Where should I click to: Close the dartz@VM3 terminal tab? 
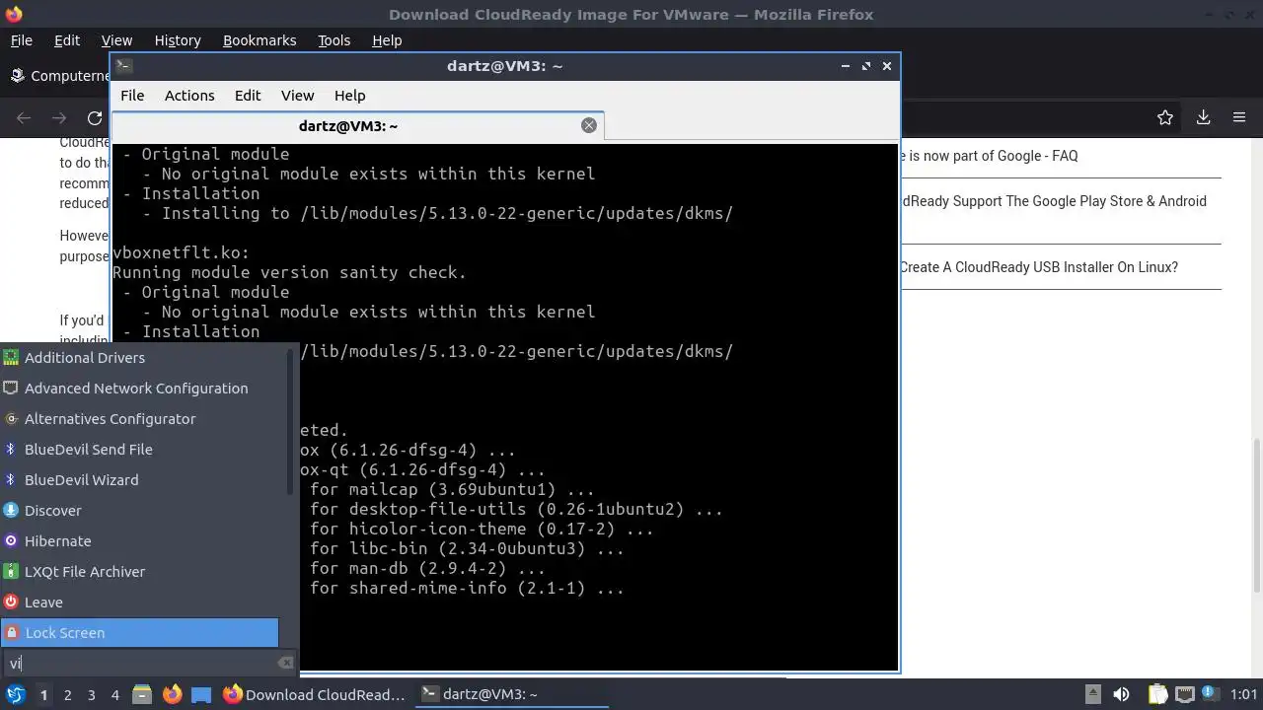(589, 125)
